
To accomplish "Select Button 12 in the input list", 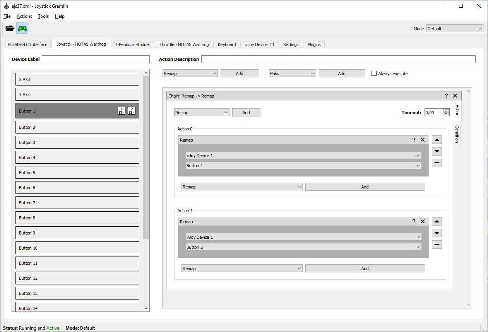I will (x=77, y=278).
